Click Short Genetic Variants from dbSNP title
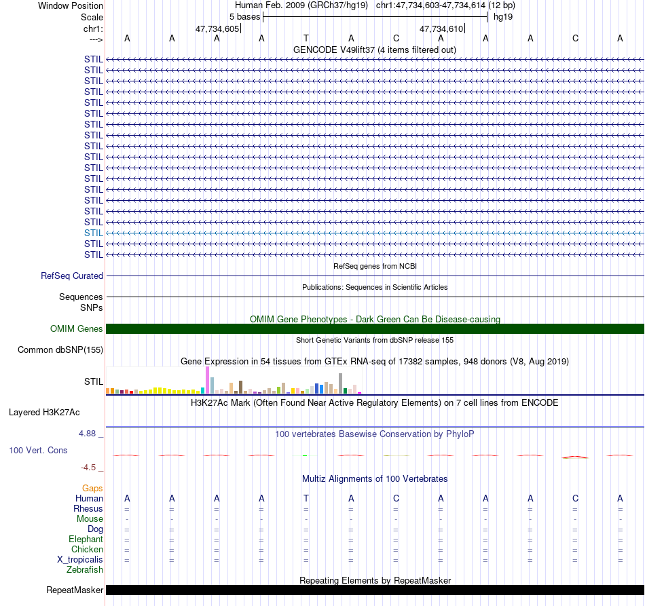Viewport: 645px width, 606px height. [375, 340]
